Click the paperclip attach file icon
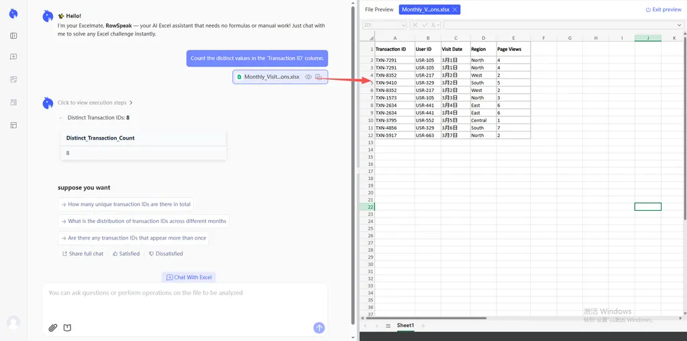Screen dimensions: 687x341 click(x=53, y=328)
